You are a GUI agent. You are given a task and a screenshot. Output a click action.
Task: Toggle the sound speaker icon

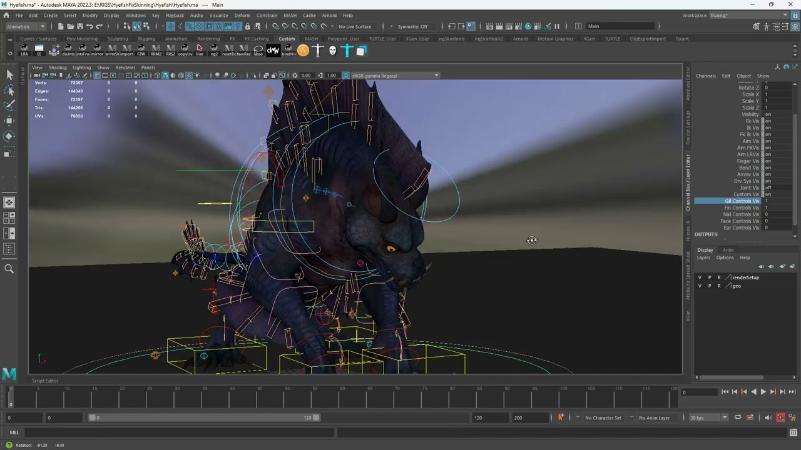click(768, 417)
